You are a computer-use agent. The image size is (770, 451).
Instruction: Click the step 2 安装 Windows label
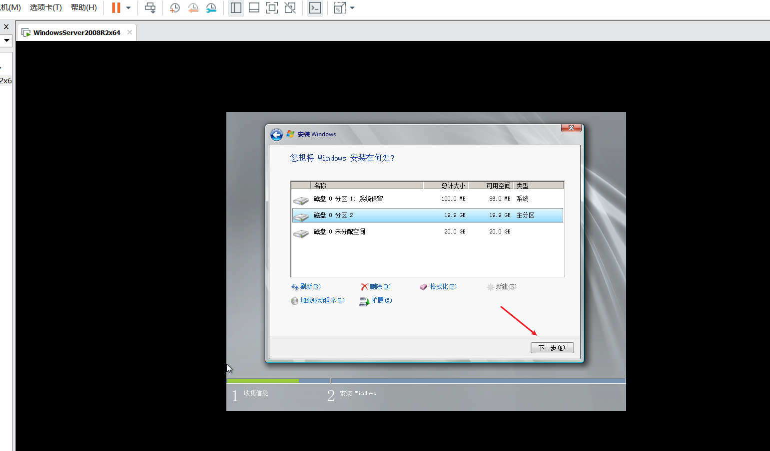point(358,393)
